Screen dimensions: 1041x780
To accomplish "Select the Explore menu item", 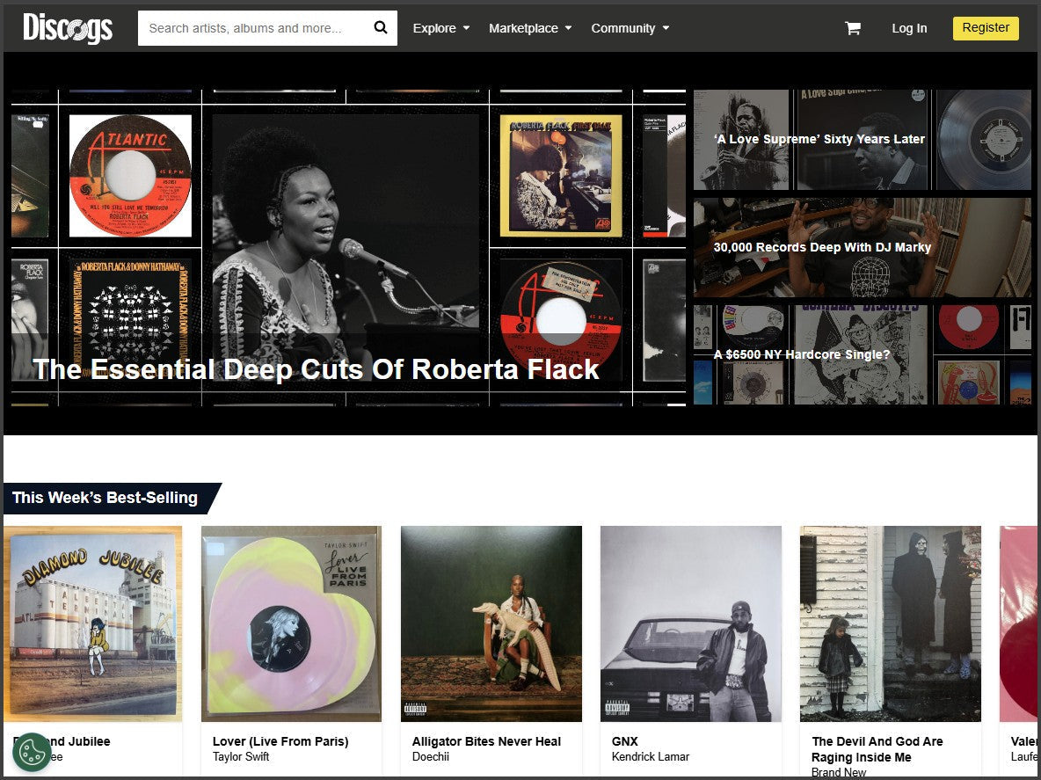I will coord(435,28).
